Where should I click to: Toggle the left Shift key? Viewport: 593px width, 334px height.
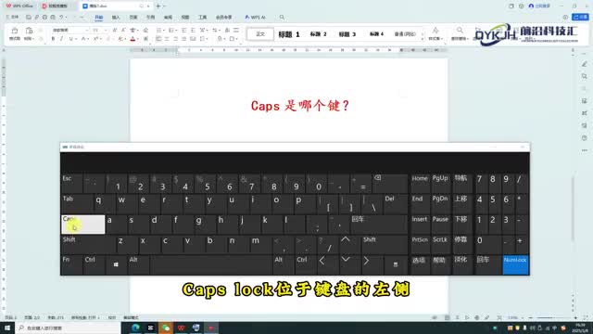88,244
